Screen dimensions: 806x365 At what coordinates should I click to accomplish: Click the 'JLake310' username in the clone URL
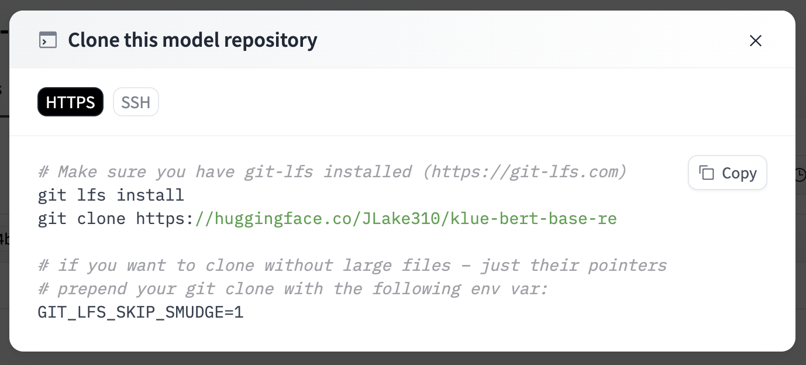406,219
